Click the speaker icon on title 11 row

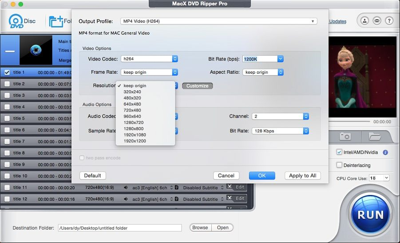(126, 187)
